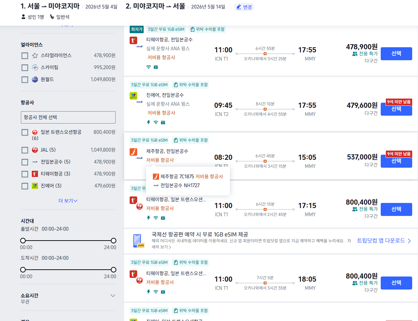This screenshot has height=321, width=418.
Task: Click the 변경 button to edit the search
Action: click(x=244, y=7)
